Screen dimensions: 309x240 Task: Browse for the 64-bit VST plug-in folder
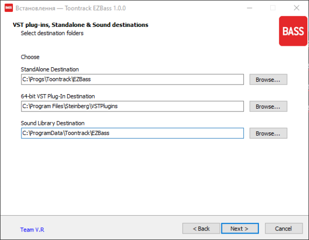pos(268,107)
